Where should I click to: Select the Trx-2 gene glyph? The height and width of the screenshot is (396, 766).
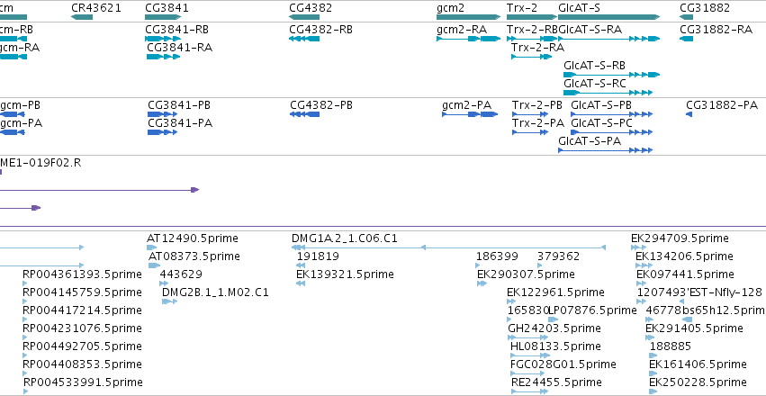click(531, 17)
